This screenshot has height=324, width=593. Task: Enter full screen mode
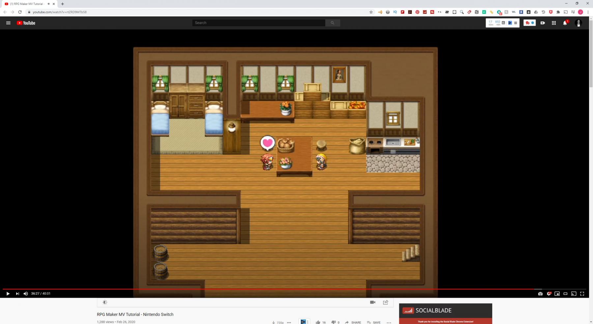tap(582, 294)
